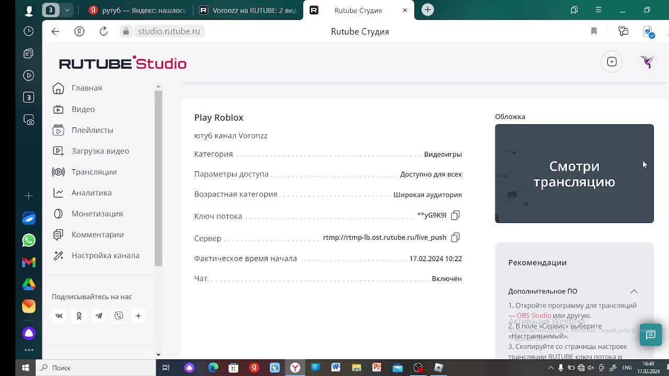Go back in the browser

tap(55, 31)
